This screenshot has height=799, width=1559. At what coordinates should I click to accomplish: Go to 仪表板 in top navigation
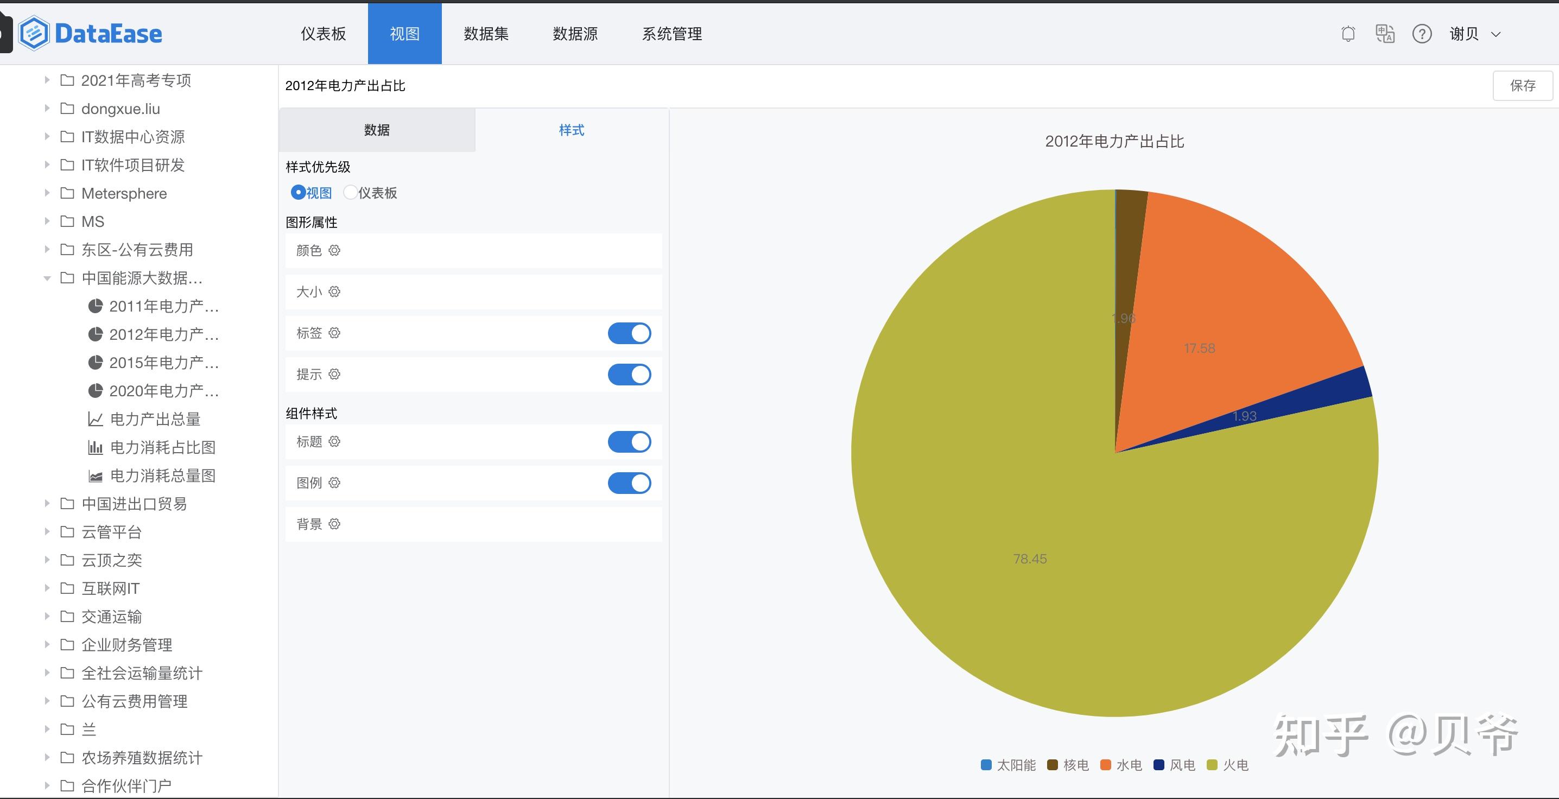tap(323, 34)
